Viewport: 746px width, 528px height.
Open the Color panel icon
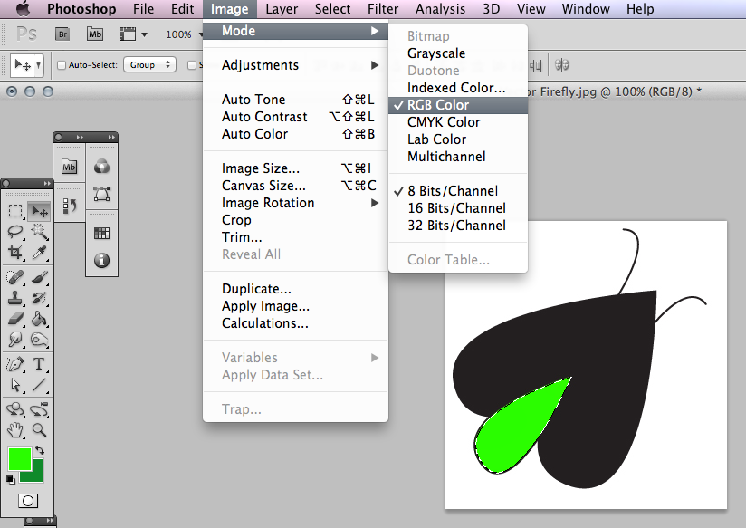point(101,167)
